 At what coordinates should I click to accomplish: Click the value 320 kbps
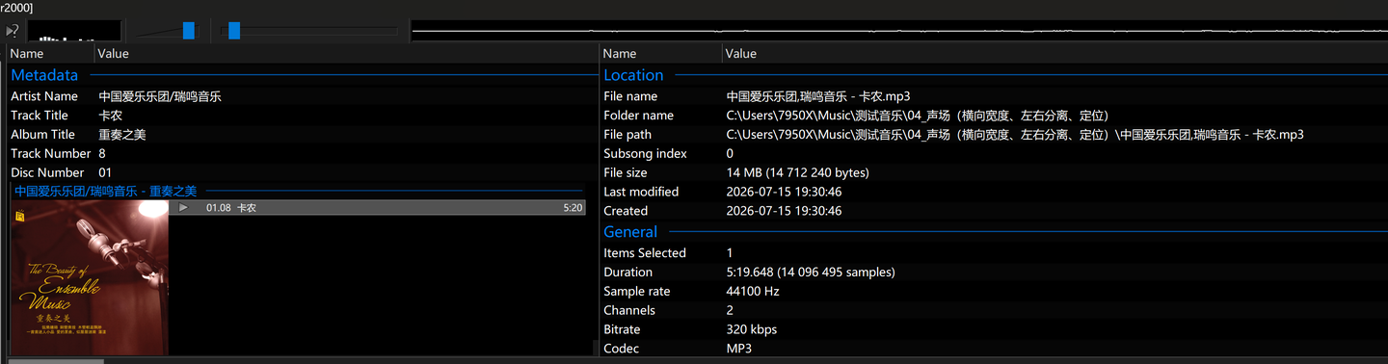(x=752, y=329)
